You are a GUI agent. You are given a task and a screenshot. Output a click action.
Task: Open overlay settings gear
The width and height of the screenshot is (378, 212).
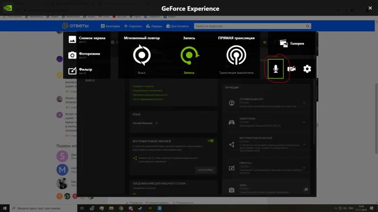click(307, 69)
